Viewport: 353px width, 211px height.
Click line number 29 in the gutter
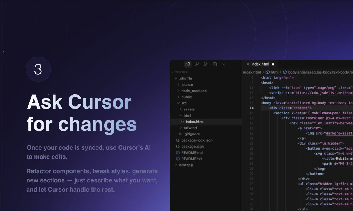point(252,184)
